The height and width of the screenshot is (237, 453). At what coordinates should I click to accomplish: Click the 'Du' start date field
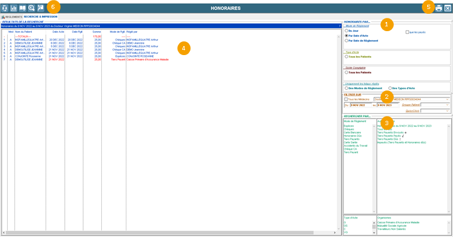[361, 105]
